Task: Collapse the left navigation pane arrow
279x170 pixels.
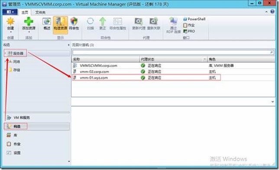Action: 69,45
